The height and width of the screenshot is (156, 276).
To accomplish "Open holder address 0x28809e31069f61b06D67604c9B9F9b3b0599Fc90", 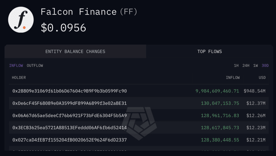I will (x=69, y=91).
